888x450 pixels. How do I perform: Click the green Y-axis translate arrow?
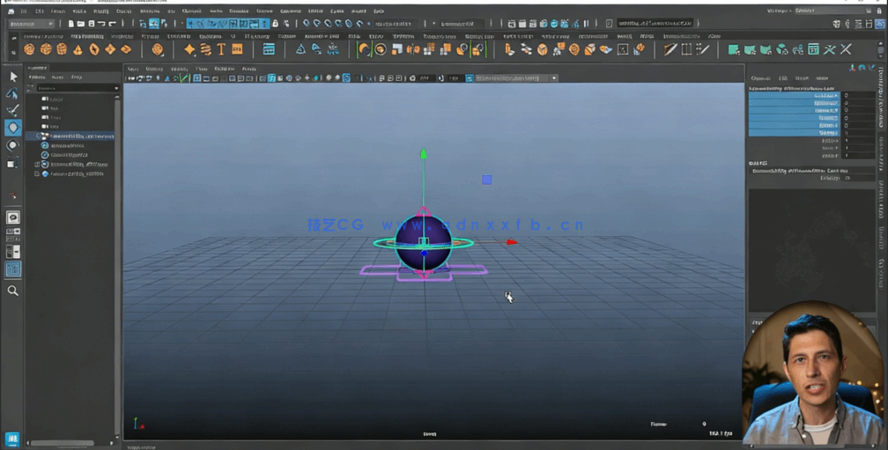tap(424, 155)
